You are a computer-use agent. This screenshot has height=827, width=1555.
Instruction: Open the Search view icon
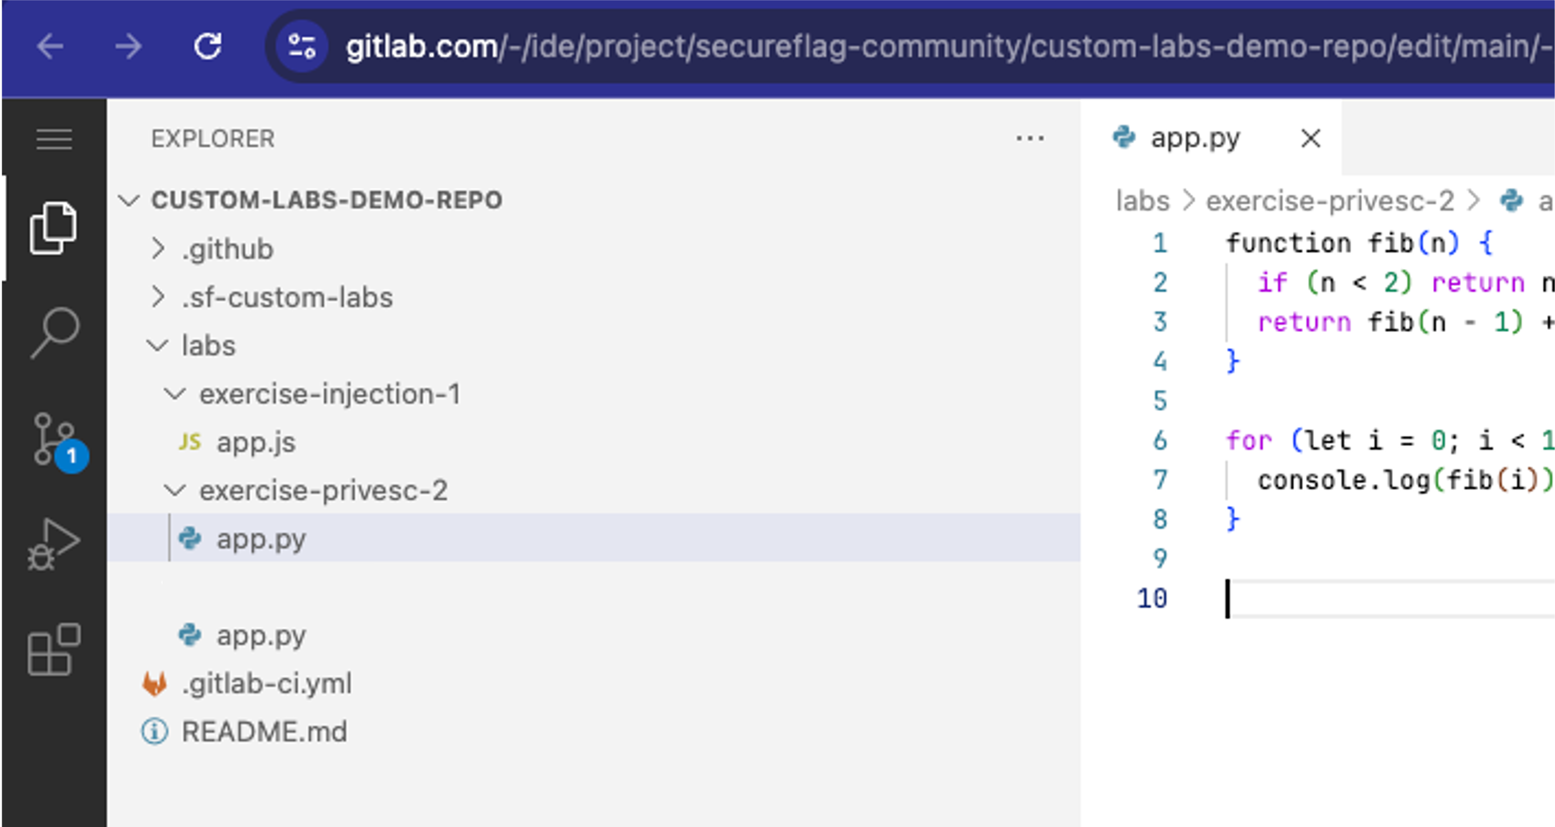[54, 333]
